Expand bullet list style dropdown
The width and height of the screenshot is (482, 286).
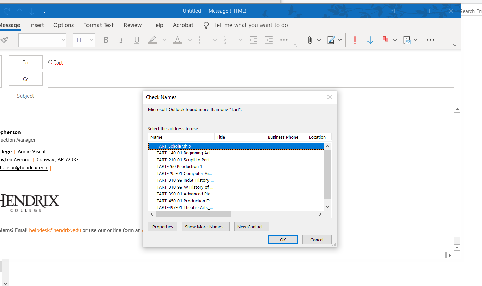click(215, 40)
